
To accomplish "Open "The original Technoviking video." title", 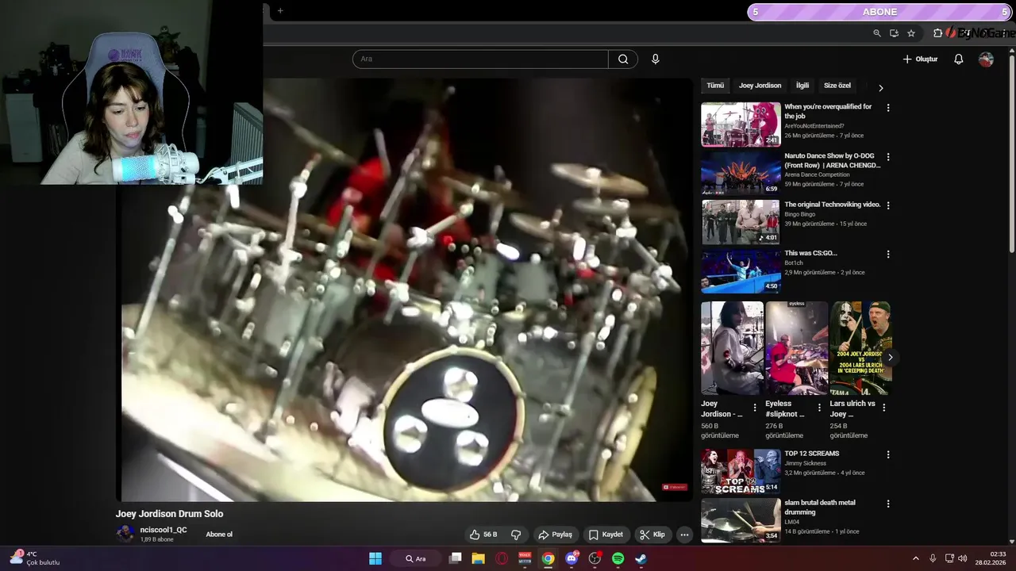I will 833,205.
